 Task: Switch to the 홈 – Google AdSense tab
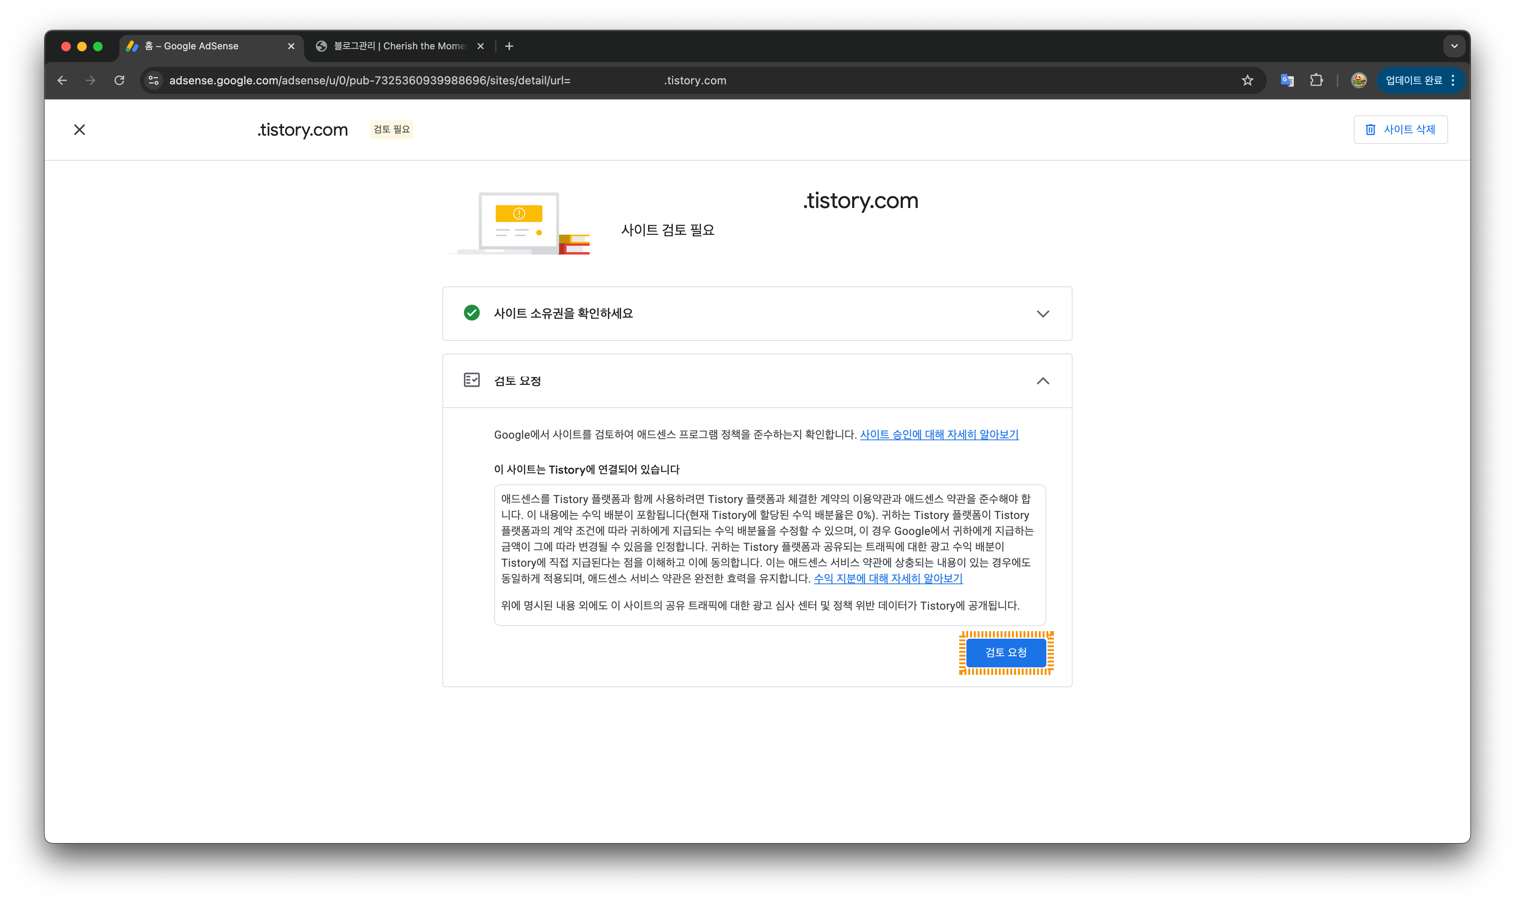click(x=211, y=46)
